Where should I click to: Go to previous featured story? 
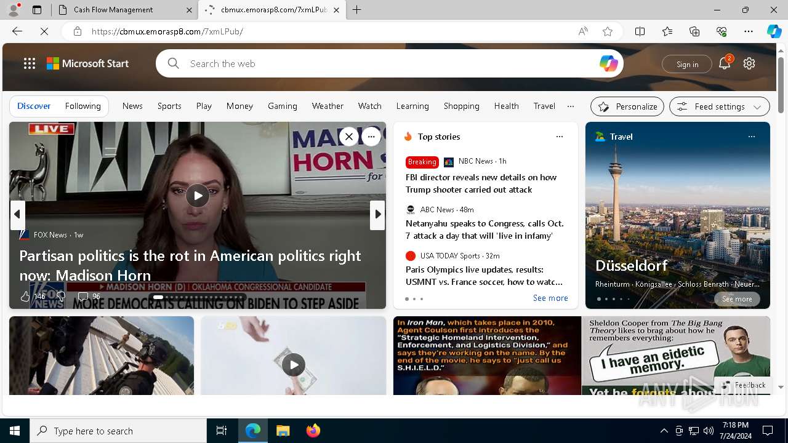pos(17,214)
